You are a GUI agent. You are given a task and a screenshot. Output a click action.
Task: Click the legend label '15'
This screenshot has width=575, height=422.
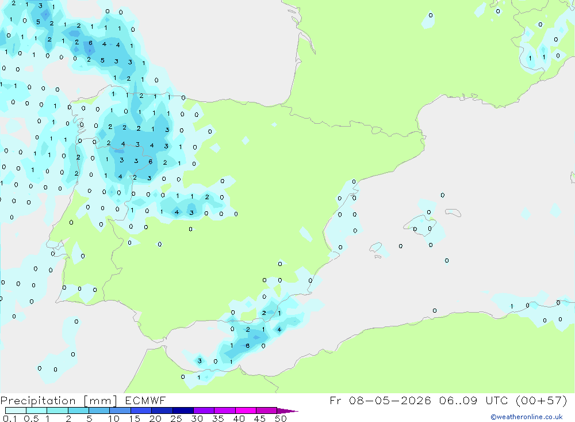click(x=135, y=419)
